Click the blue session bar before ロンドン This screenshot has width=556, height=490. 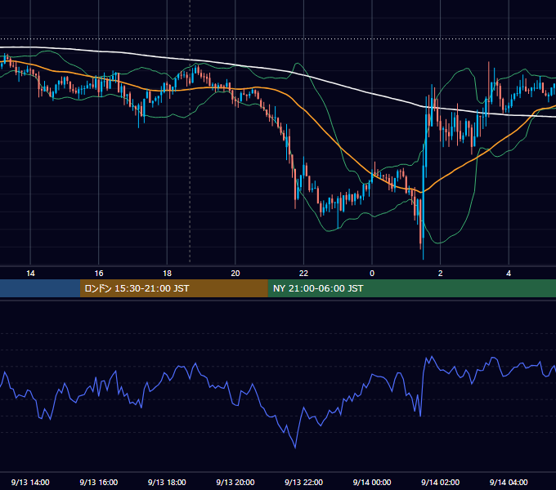click(40, 288)
